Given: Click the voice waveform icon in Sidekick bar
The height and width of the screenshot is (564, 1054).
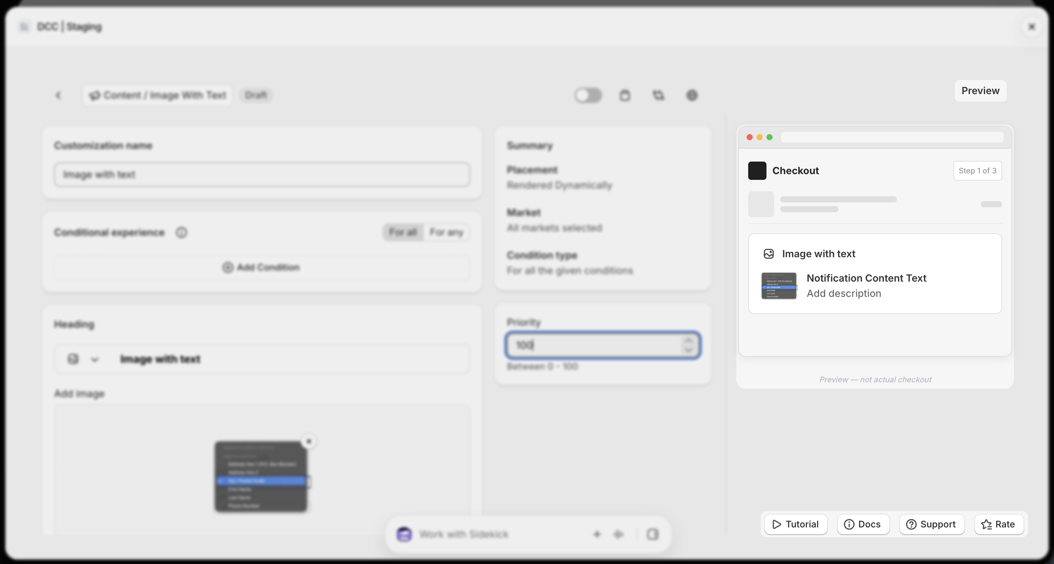Looking at the screenshot, I should (618, 534).
